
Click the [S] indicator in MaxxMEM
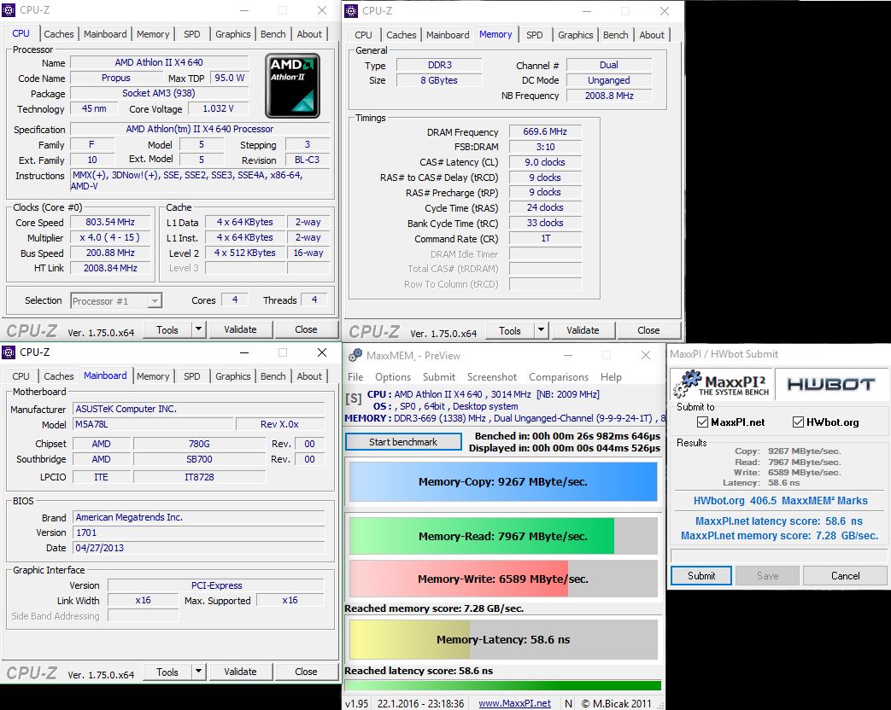coord(353,399)
